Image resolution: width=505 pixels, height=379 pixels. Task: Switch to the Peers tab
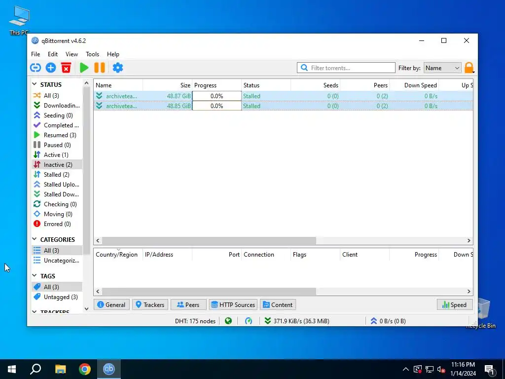point(188,304)
